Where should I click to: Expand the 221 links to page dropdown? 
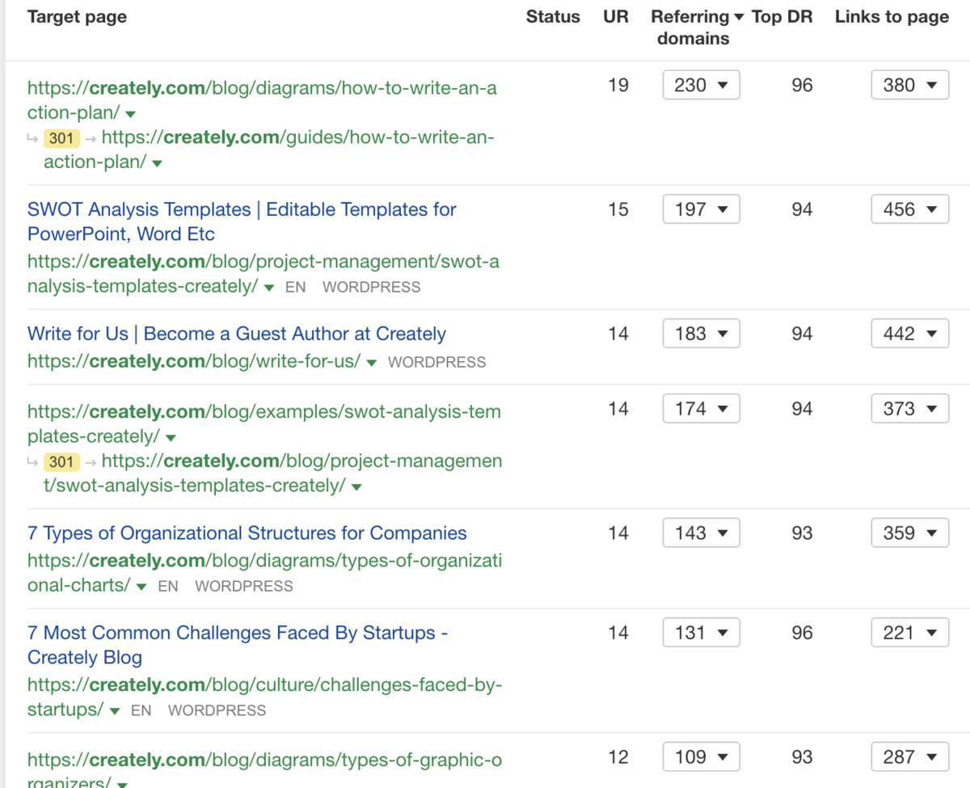(909, 633)
